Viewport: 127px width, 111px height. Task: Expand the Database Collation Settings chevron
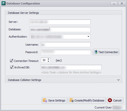(118, 80)
